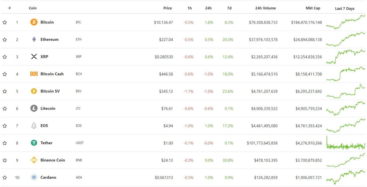Open the Binance Coin name link
The height and width of the screenshot is (187, 367).
[x=53, y=160]
